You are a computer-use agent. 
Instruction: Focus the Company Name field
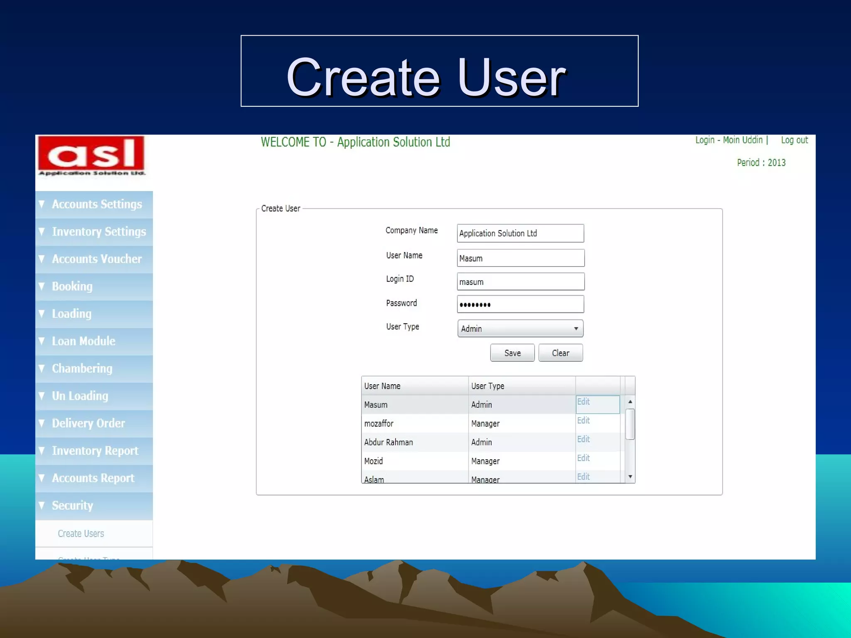[x=520, y=233]
